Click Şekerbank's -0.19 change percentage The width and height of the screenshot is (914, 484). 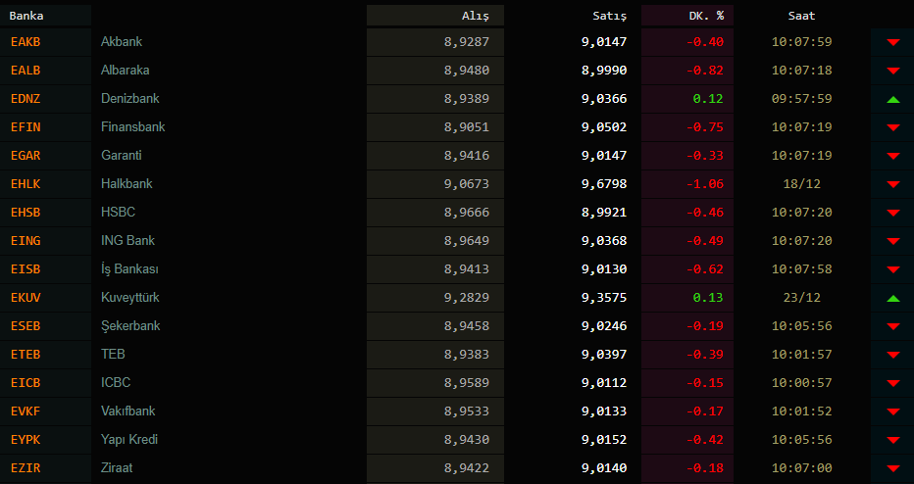click(706, 326)
